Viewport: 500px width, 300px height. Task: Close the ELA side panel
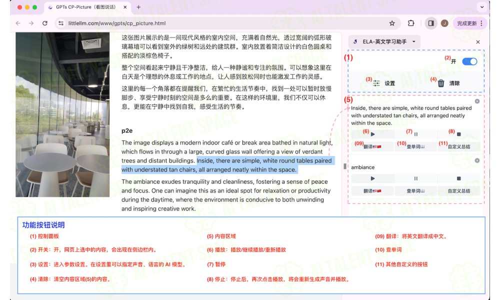click(477, 42)
